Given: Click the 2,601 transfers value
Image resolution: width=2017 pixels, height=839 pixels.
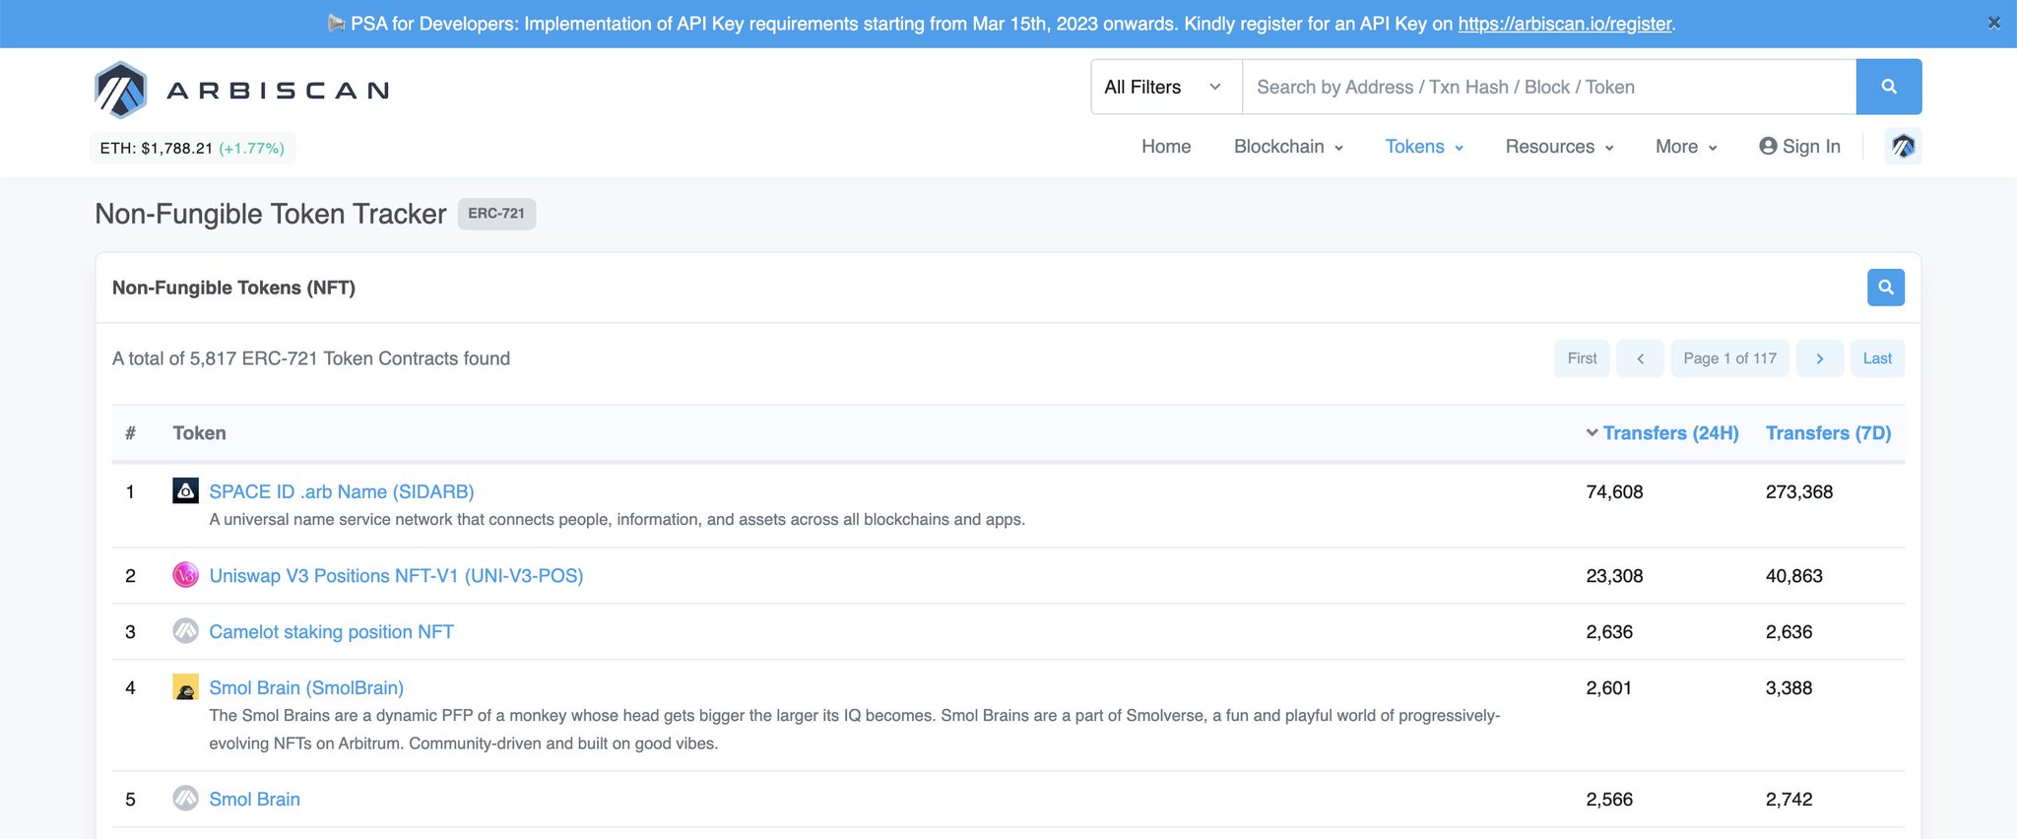Looking at the screenshot, I should pos(1608,687).
